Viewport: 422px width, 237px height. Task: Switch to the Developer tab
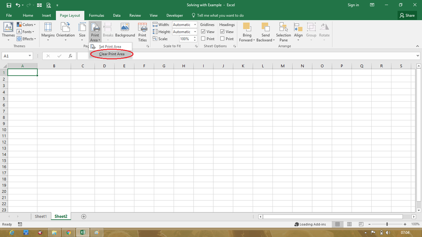[x=174, y=15]
